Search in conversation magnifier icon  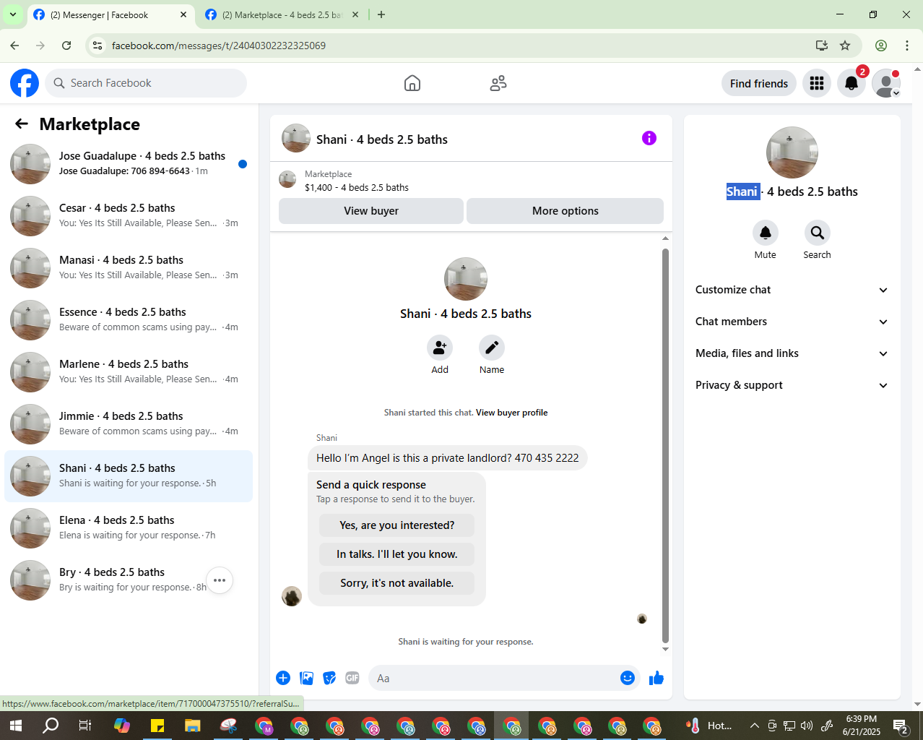tap(818, 233)
